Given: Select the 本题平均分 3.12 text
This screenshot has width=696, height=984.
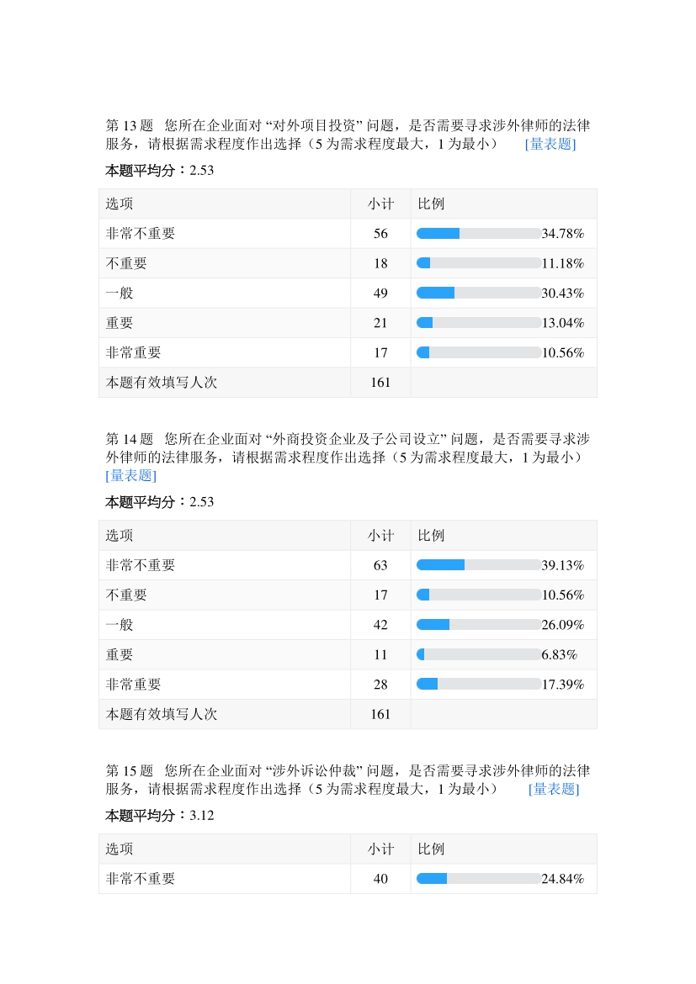Looking at the screenshot, I should (x=160, y=816).
